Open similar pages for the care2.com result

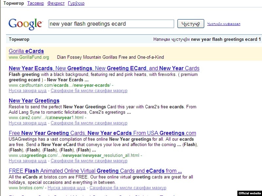[x=89, y=123]
